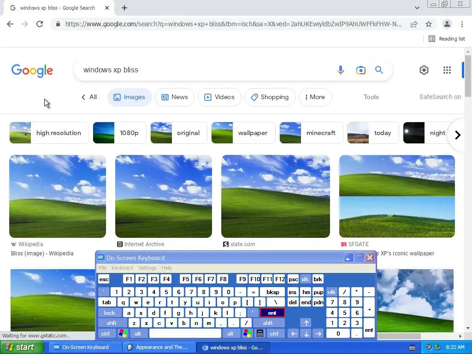This screenshot has height=354, width=472.
Task: Reload the current page
Action: pos(40,24)
